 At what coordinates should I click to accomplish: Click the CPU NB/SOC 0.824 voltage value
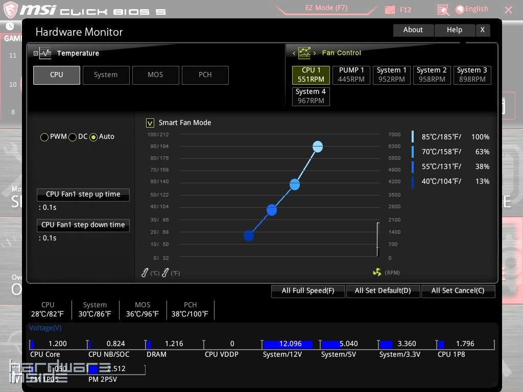pos(116,344)
